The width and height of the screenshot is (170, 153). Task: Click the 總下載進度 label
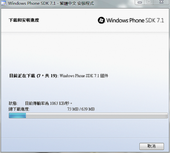pyautogui.click(x=19, y=109)
